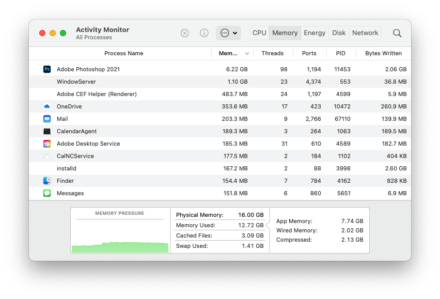440x299 pixels.
Task: Click the Adobe Desktop Service name
Action: pyautogui.click(x=88, y=144)
